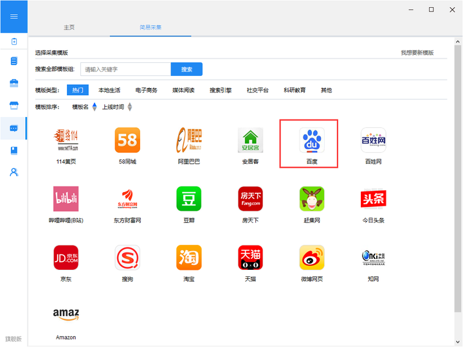Open the book tutorial icon in sidebar
This screenshot has width=463, height=347.
pyautogui.click(x=14, y=150)
